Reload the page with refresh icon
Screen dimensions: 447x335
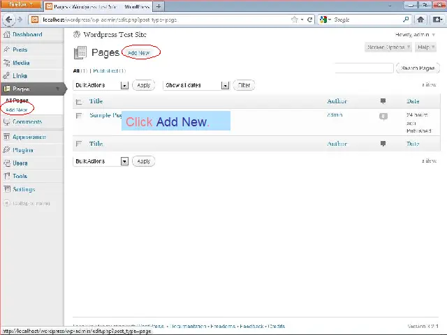point(310,20)
